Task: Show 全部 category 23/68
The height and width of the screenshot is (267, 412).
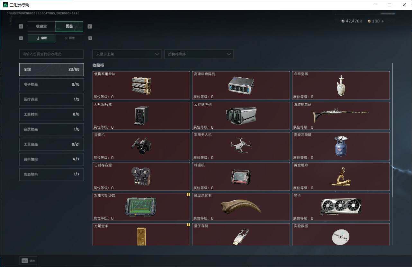Action: click(51, 69)
